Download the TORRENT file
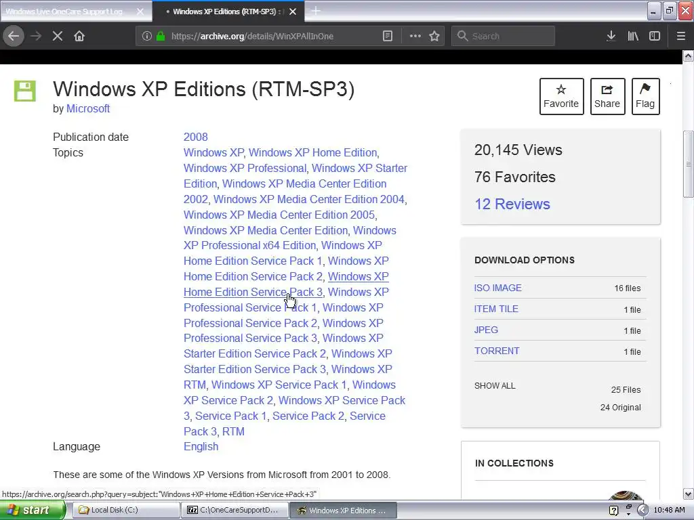 click(497, 351)
